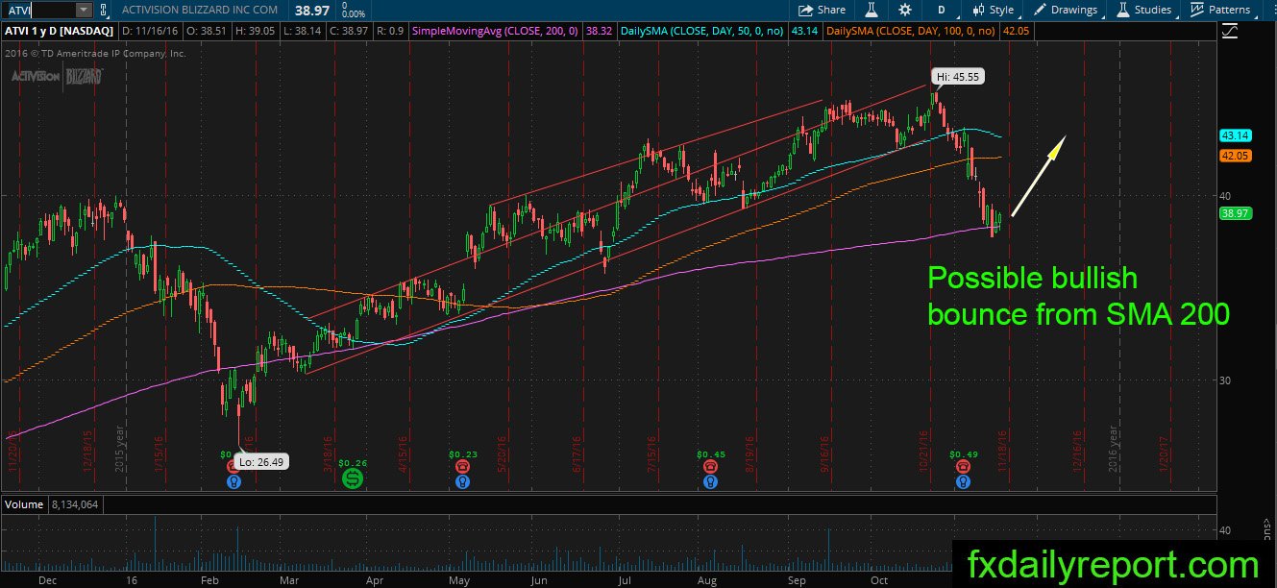1277x588 pixels.
Task: Click the ATVI symbol input field
Action: tap(37, 10)
